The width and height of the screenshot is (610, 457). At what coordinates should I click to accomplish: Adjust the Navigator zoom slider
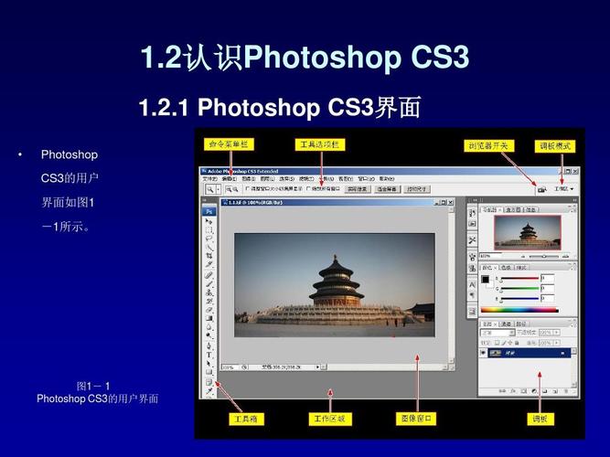pos(544,256)
